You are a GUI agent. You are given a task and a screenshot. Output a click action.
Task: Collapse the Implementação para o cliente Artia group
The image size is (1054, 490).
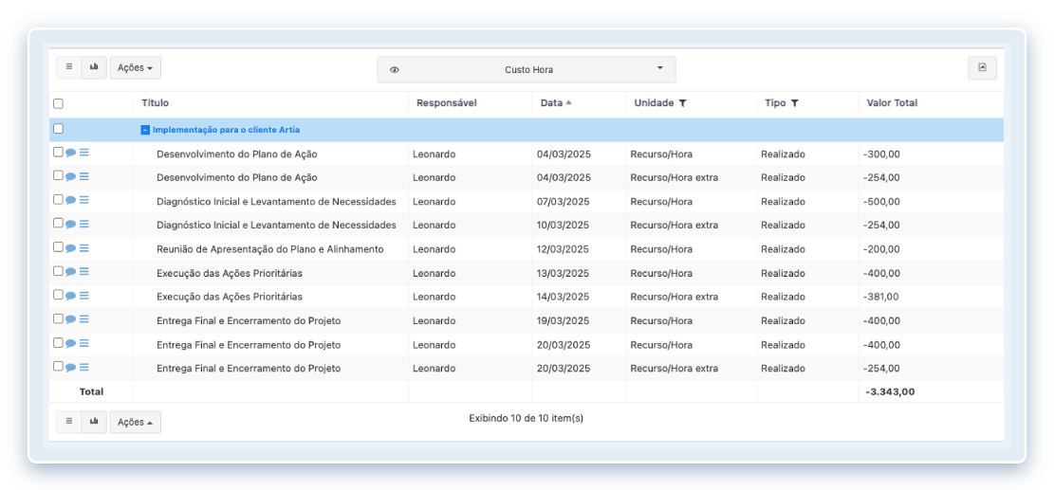tap(145, 130)
